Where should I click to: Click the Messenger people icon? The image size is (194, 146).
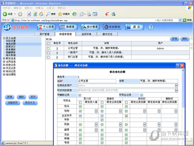(113, 14)
